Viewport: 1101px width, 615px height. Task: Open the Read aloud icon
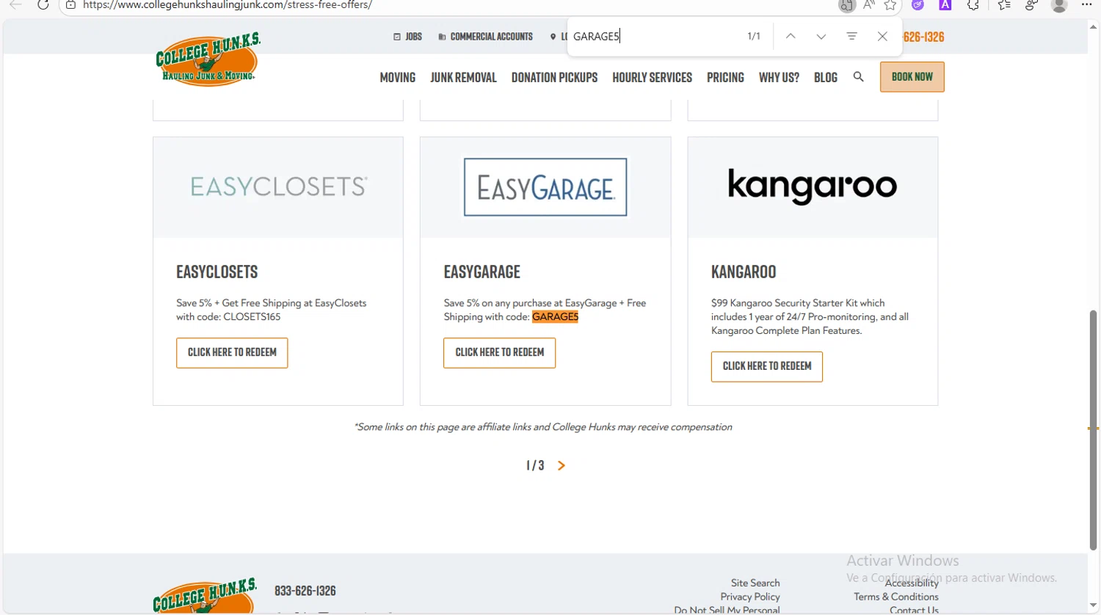point(869,5)
